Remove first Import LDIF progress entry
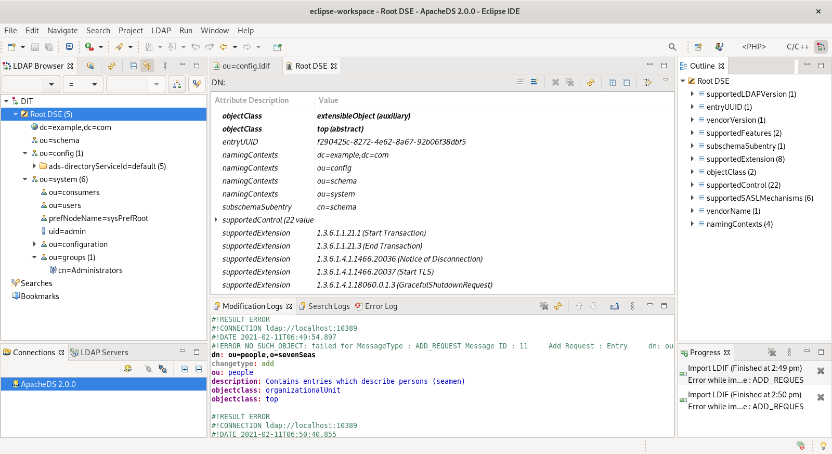 pyautogui.click(x=821, y=371)
